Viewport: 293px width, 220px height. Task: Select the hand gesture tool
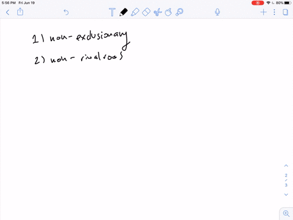tap(168, 12)
